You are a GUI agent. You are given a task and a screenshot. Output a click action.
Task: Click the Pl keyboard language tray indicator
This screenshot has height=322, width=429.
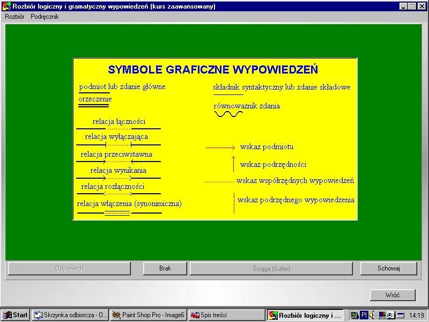(x=364, y=315)
